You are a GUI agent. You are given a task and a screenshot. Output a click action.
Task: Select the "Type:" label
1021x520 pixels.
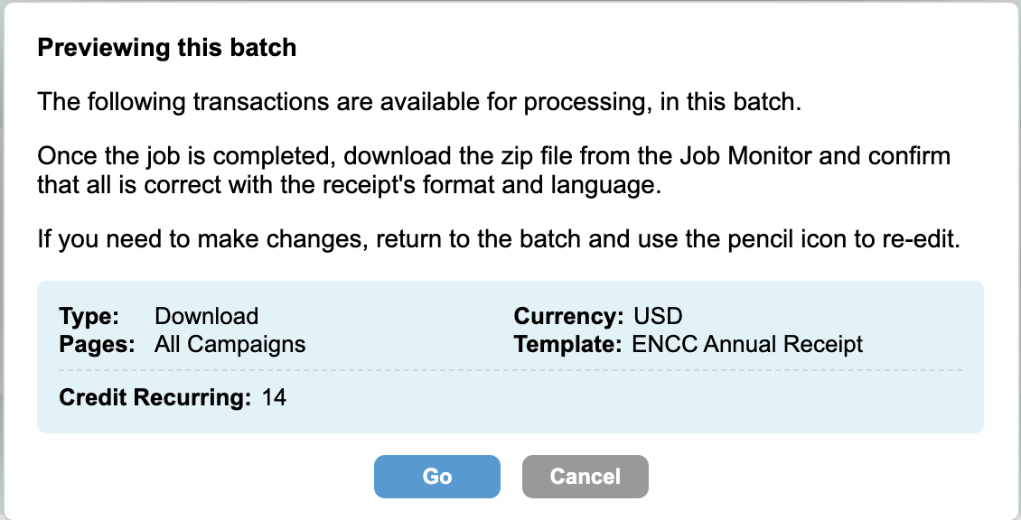[x=89, y=316]
